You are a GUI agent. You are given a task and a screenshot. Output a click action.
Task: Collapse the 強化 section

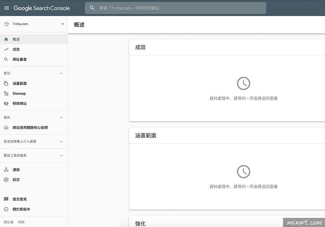[x=61, y=118]
